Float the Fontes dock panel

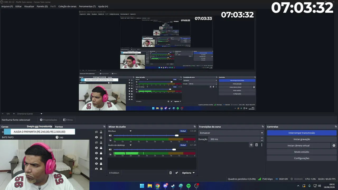pos(105,127)
